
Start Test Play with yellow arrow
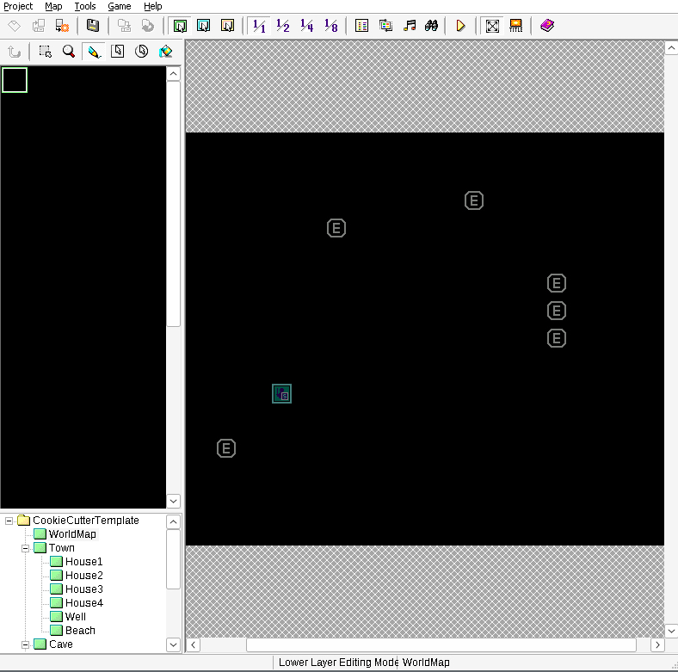(461, 26)
